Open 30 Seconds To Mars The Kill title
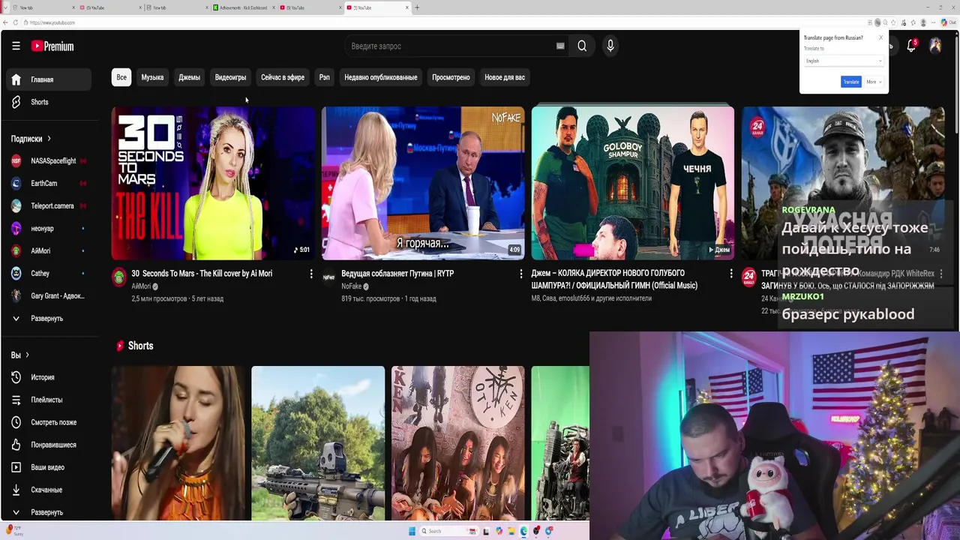This screenshot has height=540, width=960. pos(202,274)
